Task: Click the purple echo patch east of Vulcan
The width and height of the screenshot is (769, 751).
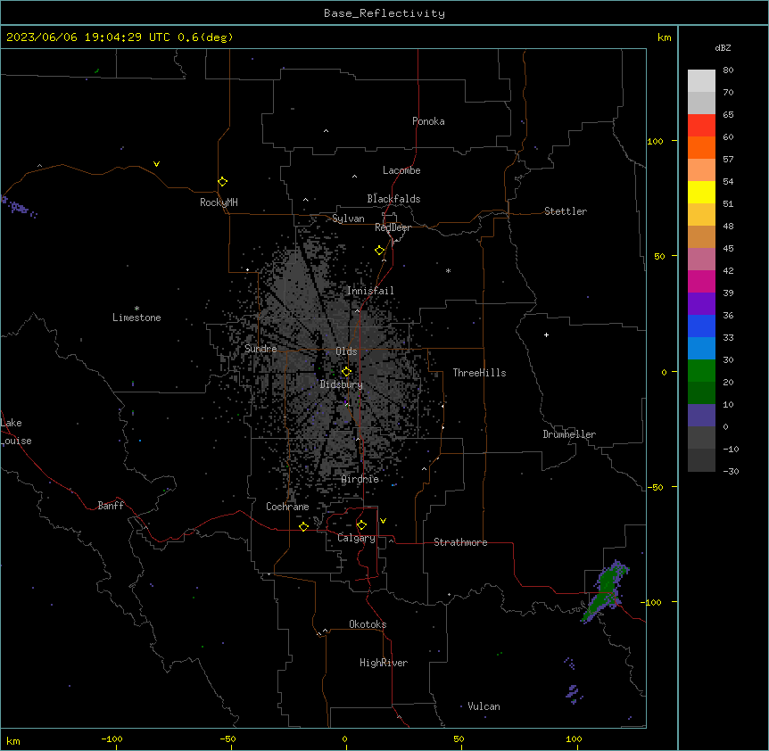Action: tap(574, 694)
